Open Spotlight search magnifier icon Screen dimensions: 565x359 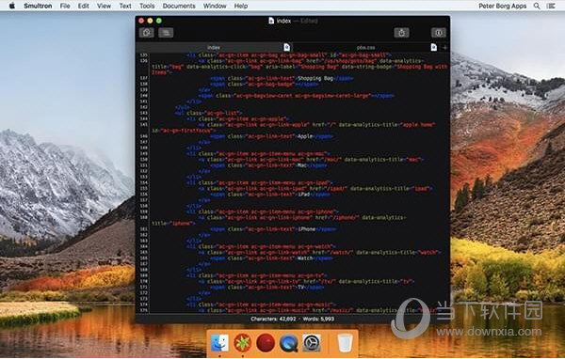coord(537,6)
